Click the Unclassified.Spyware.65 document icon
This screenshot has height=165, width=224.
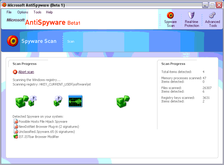click(16, 131)
